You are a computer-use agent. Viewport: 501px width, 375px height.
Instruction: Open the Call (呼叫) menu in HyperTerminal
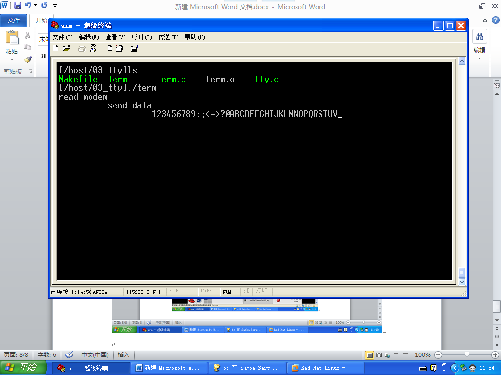click(142, 37)
